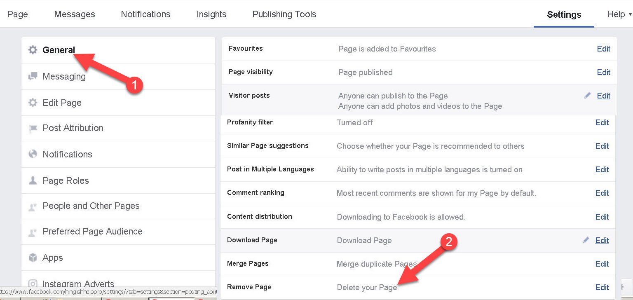Click Edit next to Remove Page
The width and height of the screenshot is (633, 300).
(602, 287)
